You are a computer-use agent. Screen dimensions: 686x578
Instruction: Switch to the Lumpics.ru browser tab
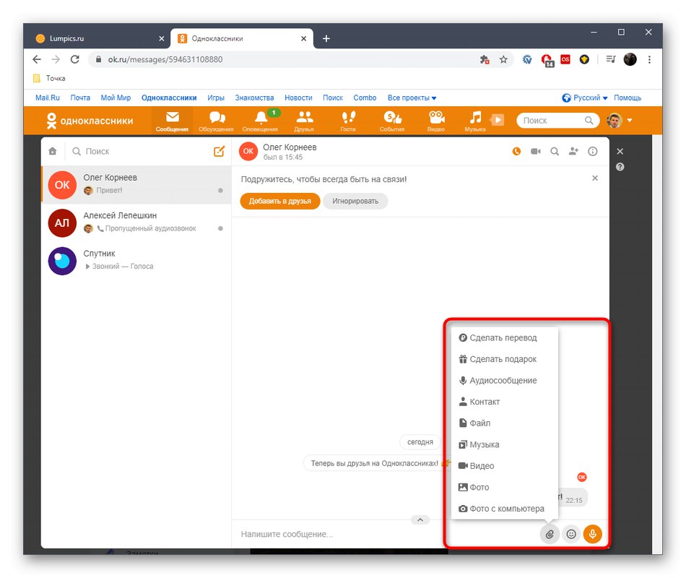[x=98, y=38]
